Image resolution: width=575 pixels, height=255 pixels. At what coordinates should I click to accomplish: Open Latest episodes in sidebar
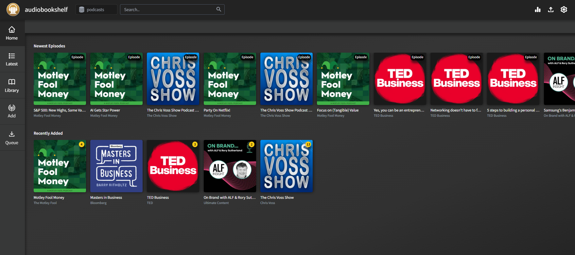tap(12, 59)
